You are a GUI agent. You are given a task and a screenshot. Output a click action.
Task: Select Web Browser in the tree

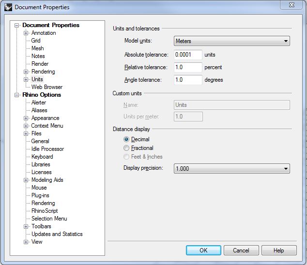pos(47,87)
